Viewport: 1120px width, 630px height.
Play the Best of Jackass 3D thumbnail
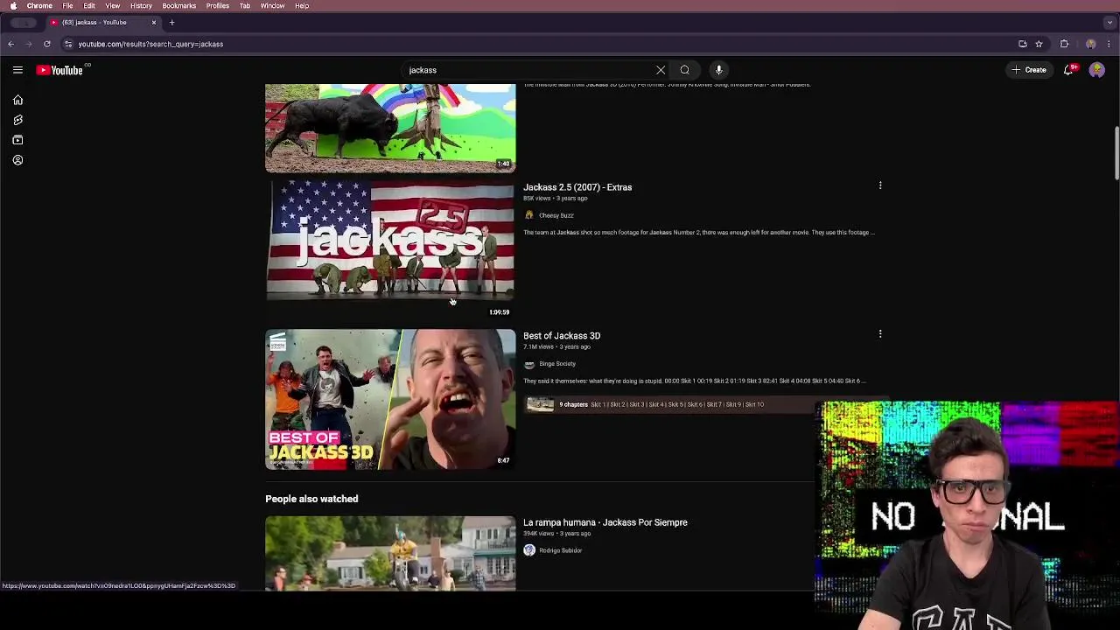[390, 399]
